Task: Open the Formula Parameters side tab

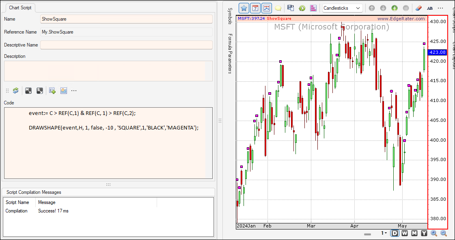Action: click(230, 54)
